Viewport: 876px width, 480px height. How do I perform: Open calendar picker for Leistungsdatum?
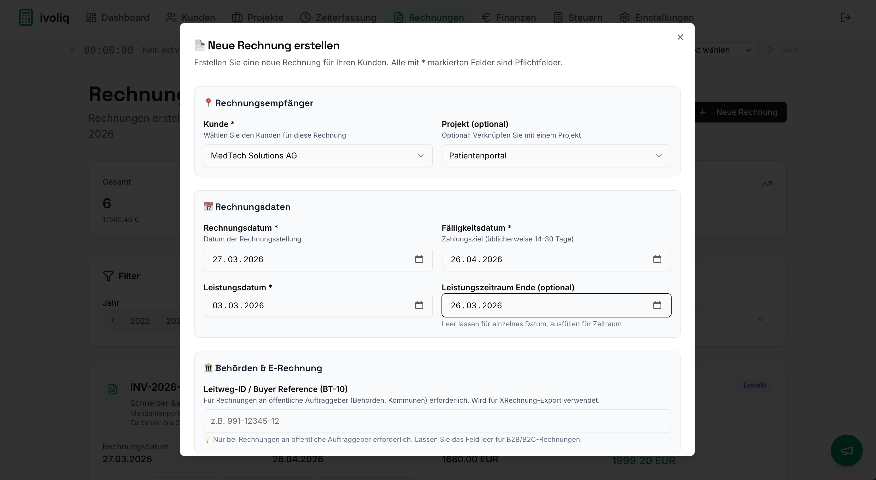pos(419,305)
